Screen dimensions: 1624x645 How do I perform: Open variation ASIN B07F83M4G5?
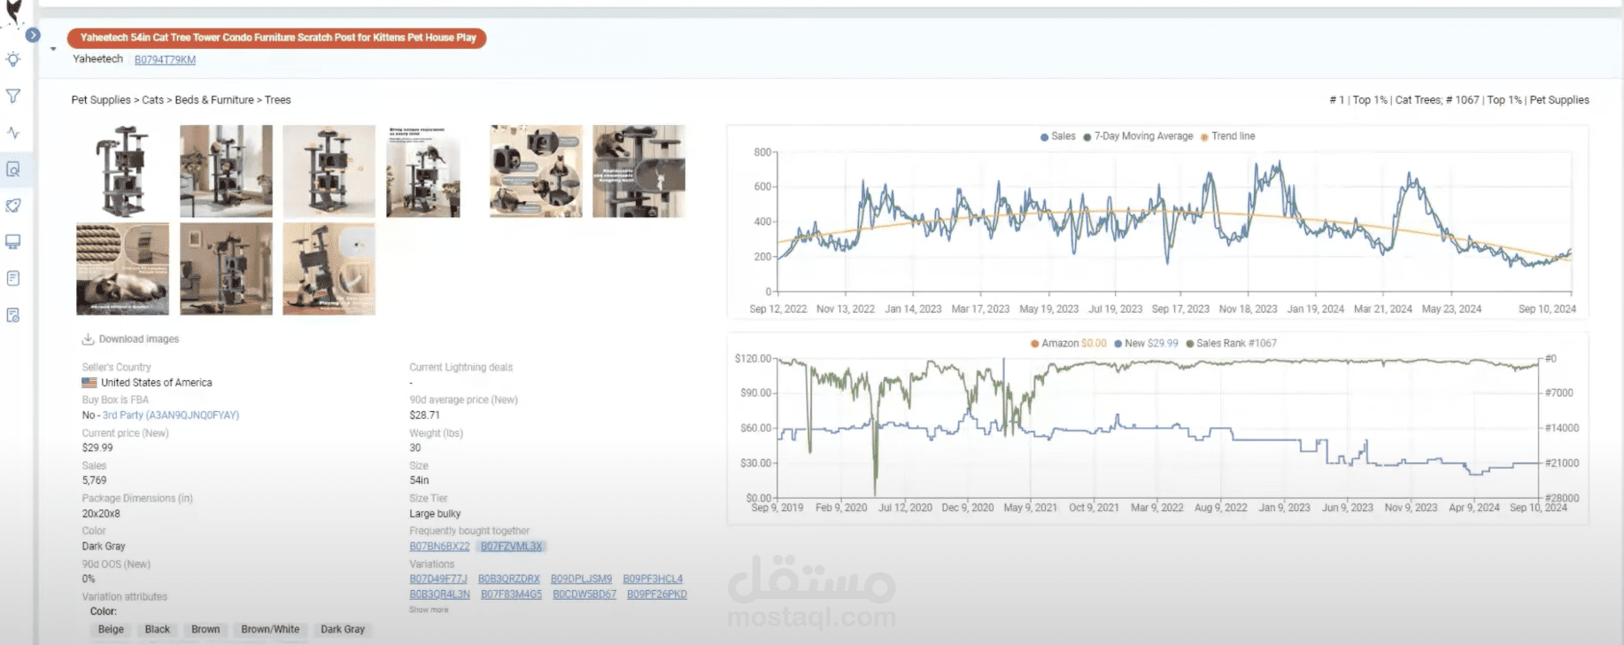click(x=511, y=594)
